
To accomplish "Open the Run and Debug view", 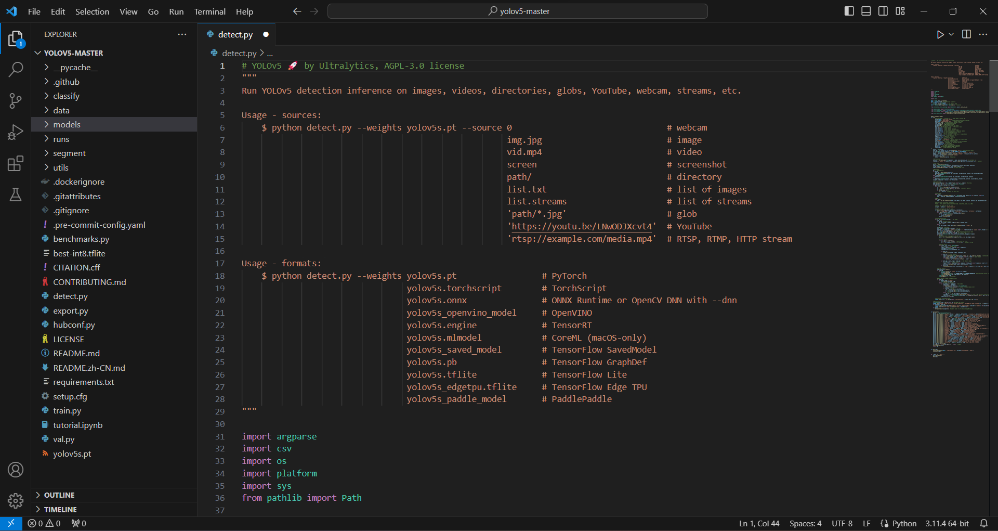I will [x=16, y=132].
